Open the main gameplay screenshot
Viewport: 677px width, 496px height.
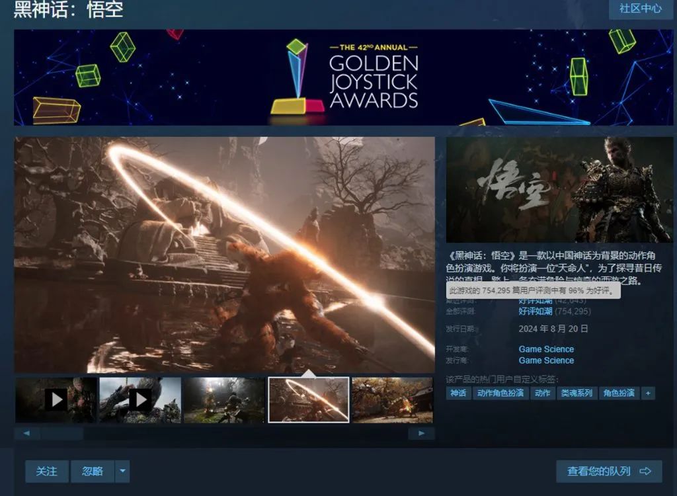pyautogui.click(x=225, y=255)
